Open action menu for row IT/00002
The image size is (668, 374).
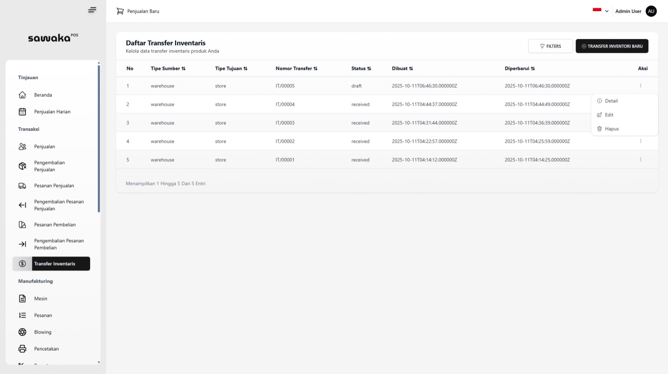point(640,141)
